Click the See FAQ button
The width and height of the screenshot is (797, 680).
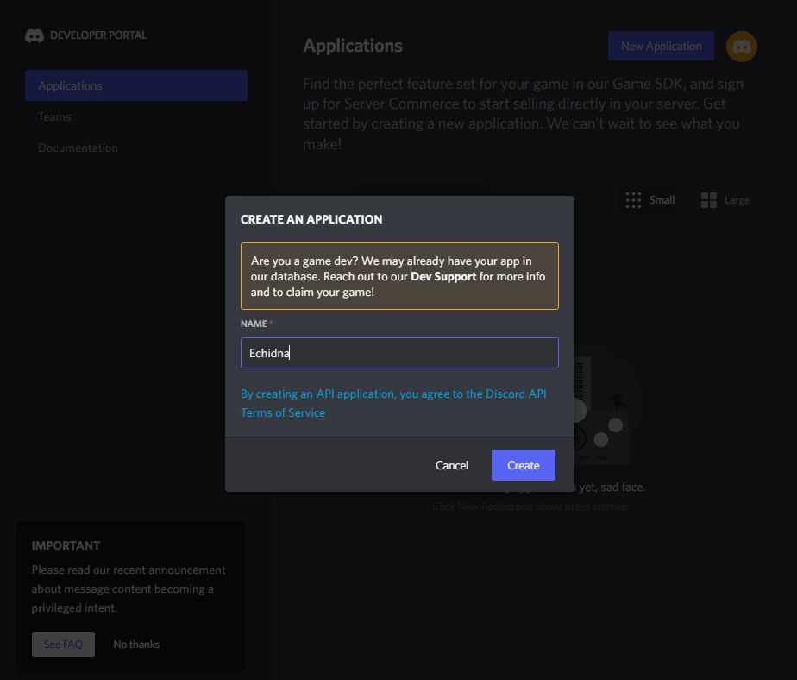[x=64, y=644]
